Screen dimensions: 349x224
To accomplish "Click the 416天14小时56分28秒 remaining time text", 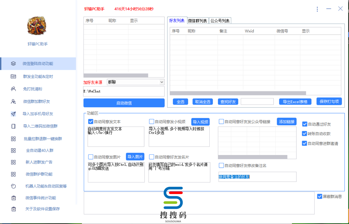I will click(134, 9).
